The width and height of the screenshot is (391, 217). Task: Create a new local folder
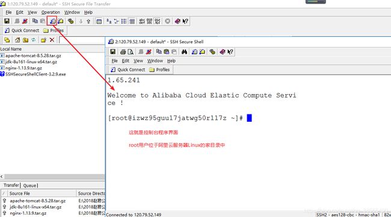pos(44,40)
